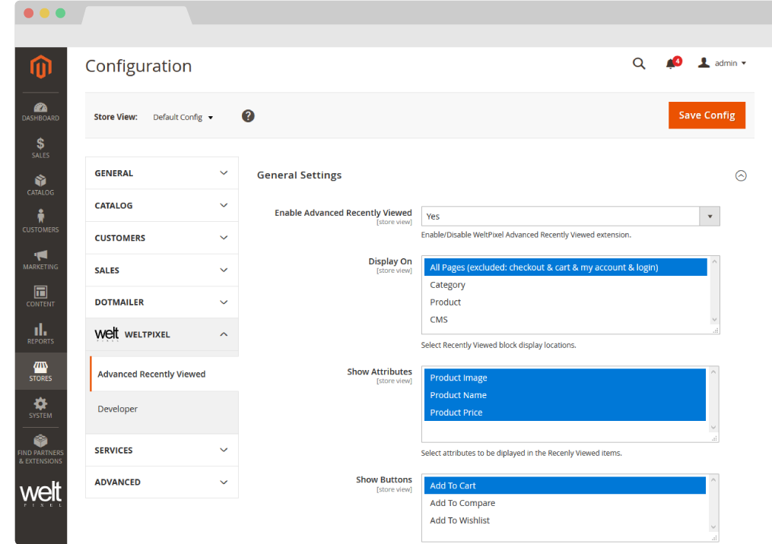This screenshot has width=772, height=544.
Task: Open the Developer menu item
Action: (118, 409)
